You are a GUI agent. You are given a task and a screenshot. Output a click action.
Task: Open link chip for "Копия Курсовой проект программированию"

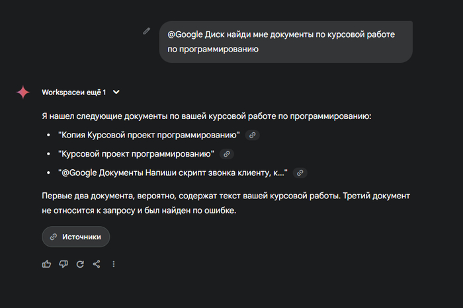[252, 135]
